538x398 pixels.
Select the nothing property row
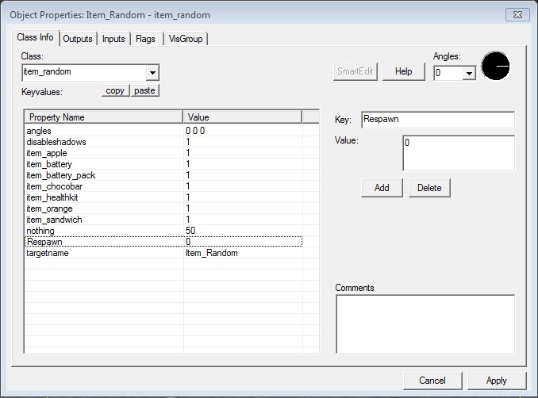click(x=163, y=231)
